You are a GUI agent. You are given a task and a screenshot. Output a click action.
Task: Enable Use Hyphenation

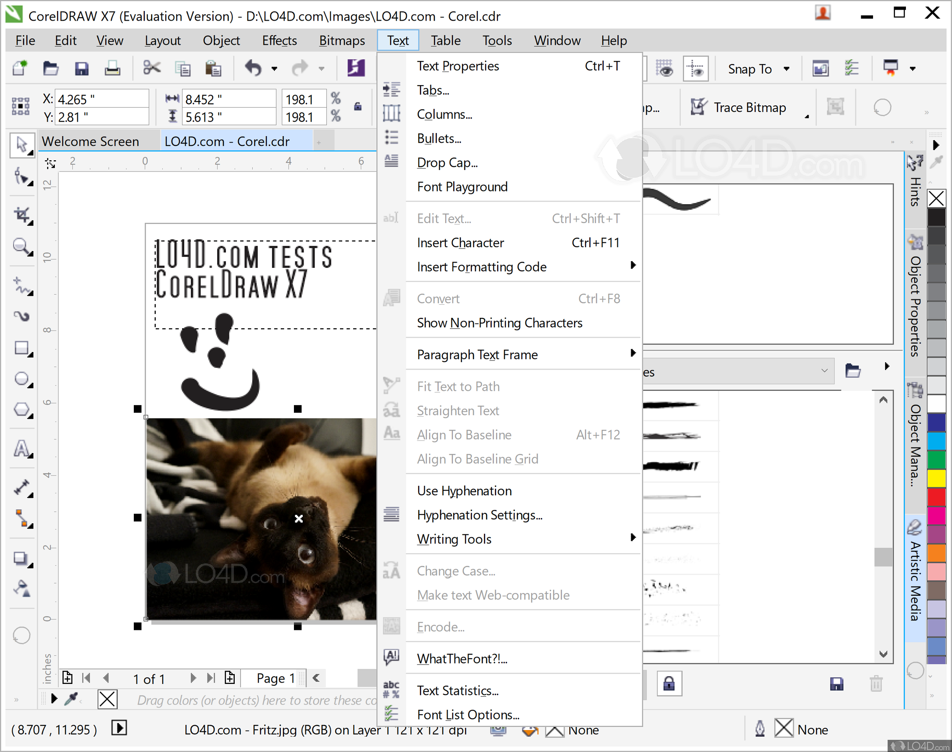tap(464, 490)
